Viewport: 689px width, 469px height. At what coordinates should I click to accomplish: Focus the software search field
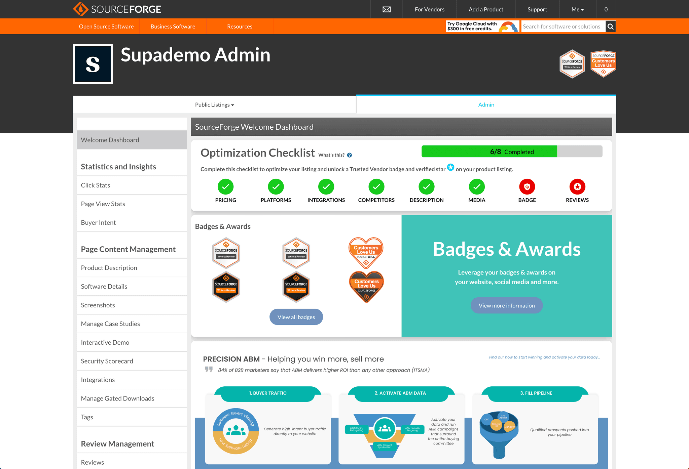[564, 27]
